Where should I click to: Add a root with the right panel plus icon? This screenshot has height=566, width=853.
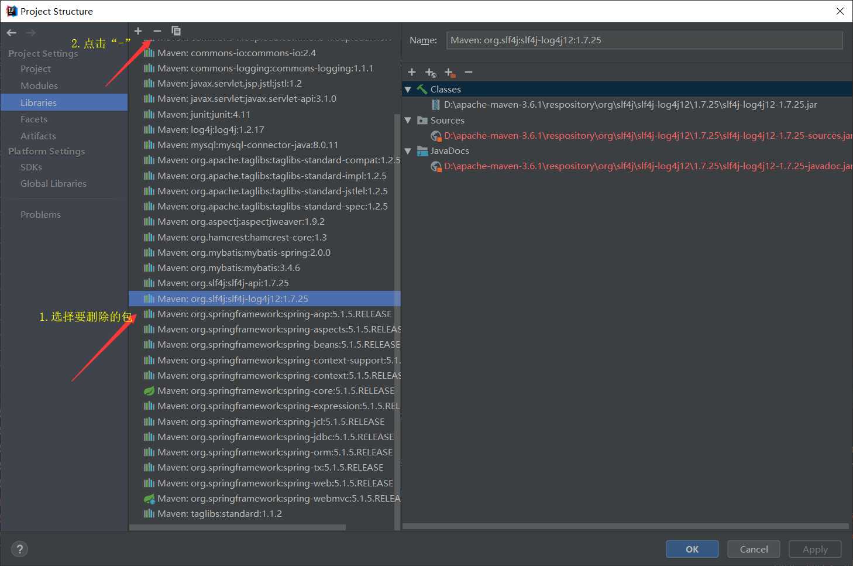pyautogui.click(x=412, y=72)
